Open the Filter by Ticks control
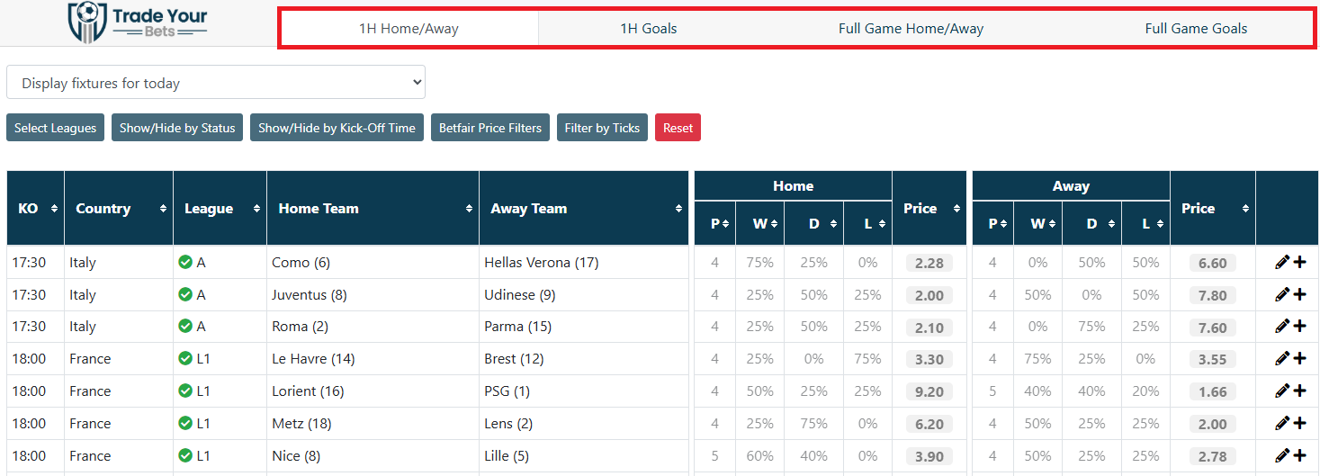1320x476 pixels. 602,128
